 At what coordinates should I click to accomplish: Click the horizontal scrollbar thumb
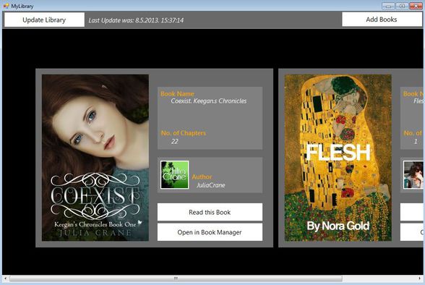[x=176, y=278]
